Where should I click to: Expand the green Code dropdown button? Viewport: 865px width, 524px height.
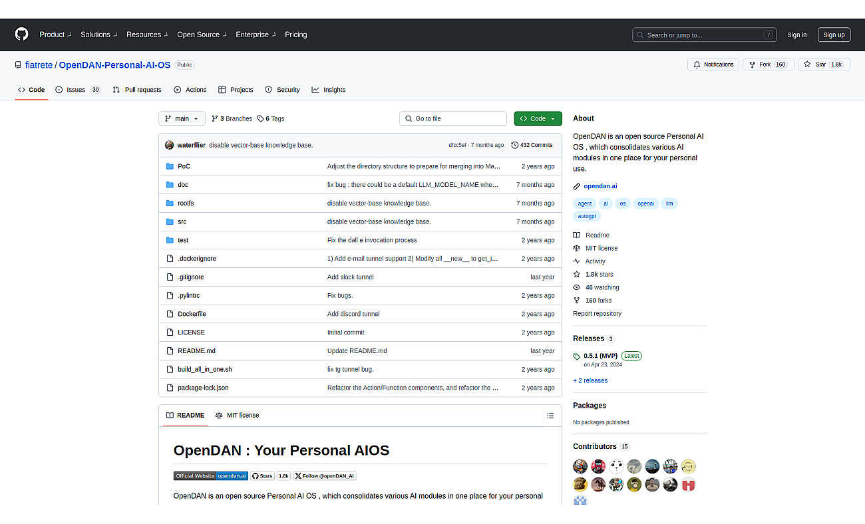click(538, 118)
